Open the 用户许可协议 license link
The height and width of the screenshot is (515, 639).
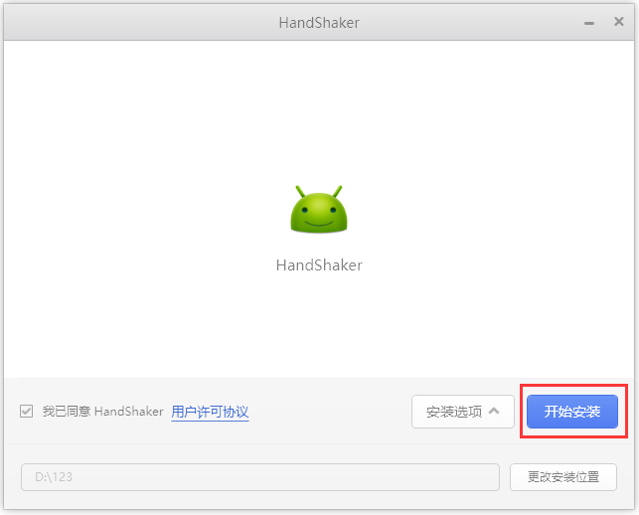(210, 412)
